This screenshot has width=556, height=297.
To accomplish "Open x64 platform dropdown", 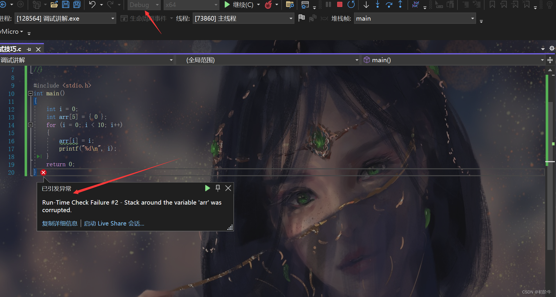I will click(192, 5).
